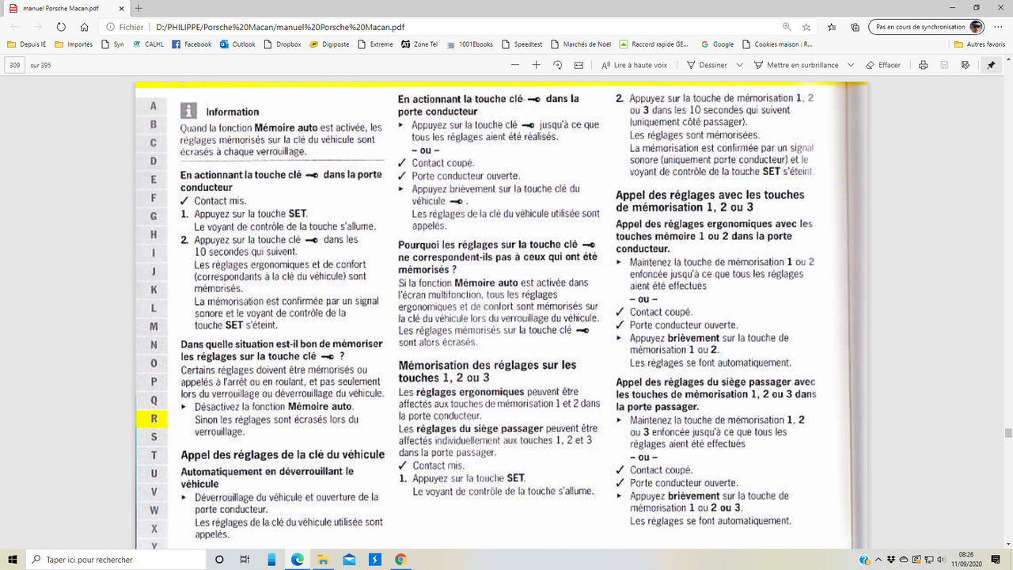Open Microsoft Edge from taskbar
Image resolution: width=1013 pixels, height=570 pixels.
pos(298,559)
